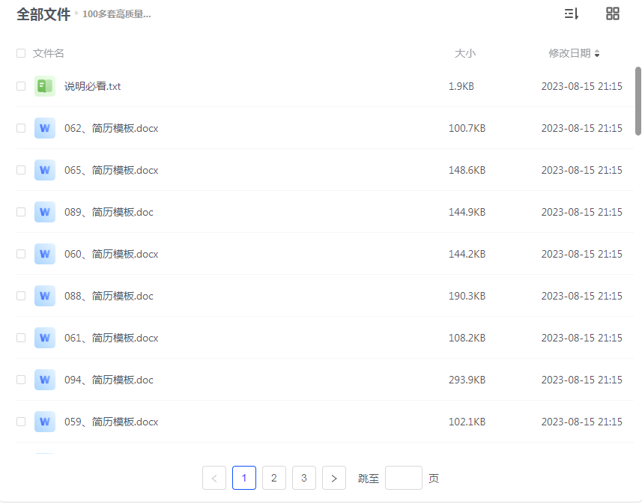Switch to grid view layout

click(613, 13)
